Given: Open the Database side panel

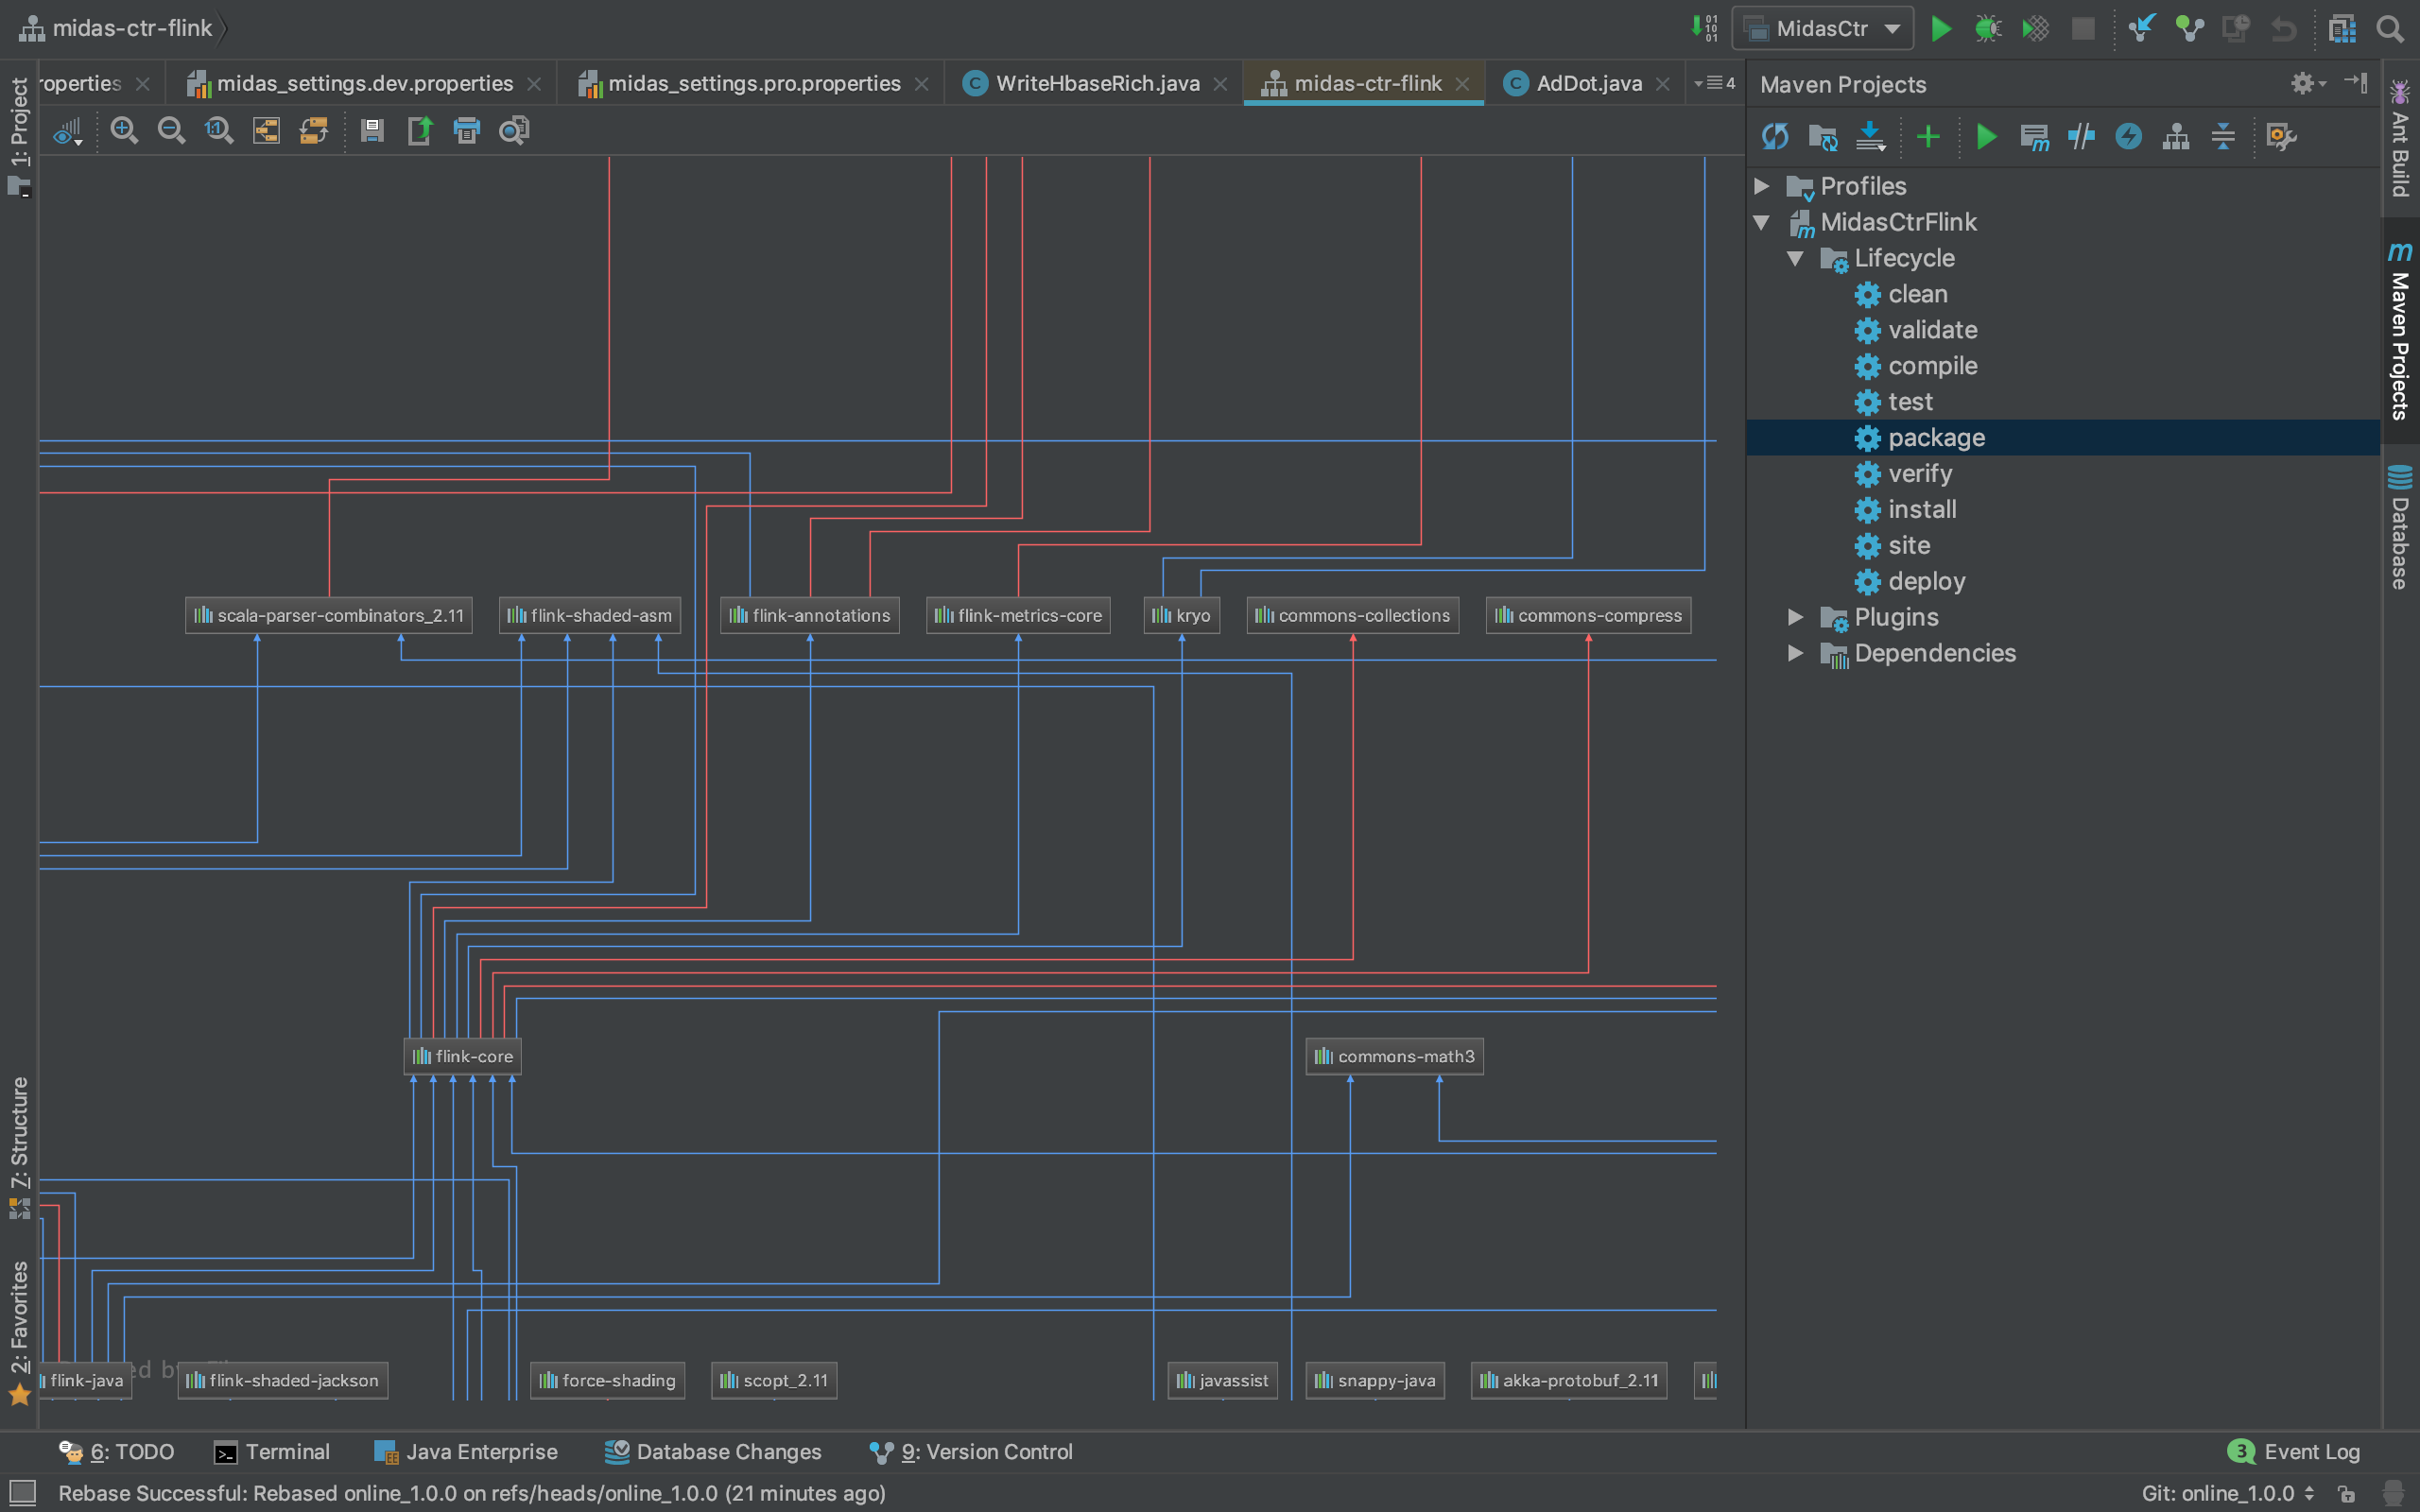Looking at the screenshot, I should [2400, 527].
